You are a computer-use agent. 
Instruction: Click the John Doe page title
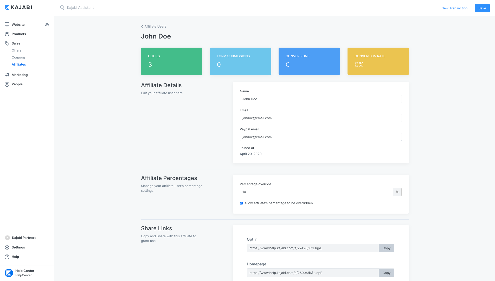pyautogui.click(x=156, y=36)
